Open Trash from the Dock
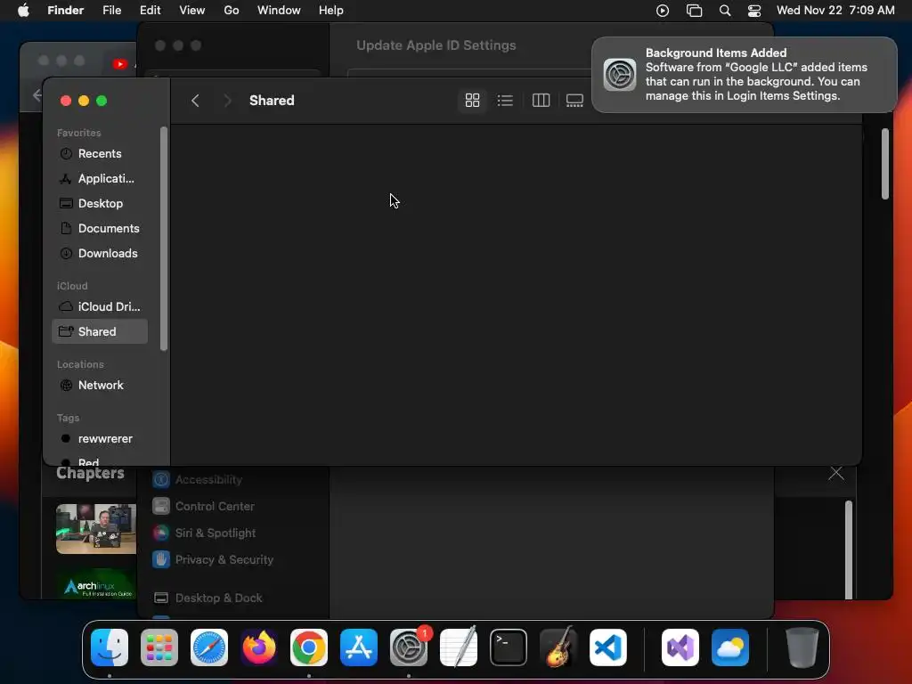912x684 pixels. 802,647
